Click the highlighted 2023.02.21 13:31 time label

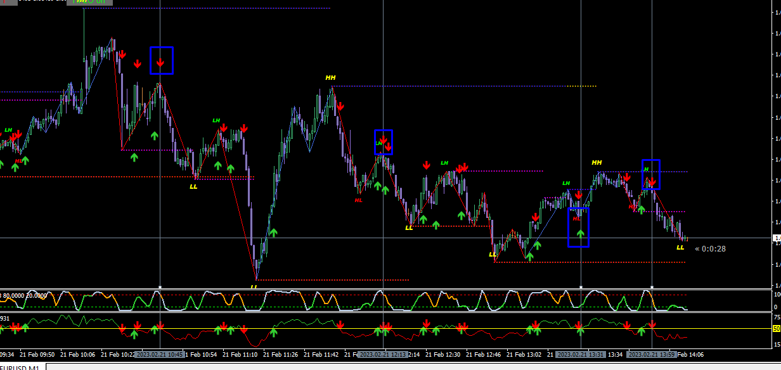[x=581, y=355]
